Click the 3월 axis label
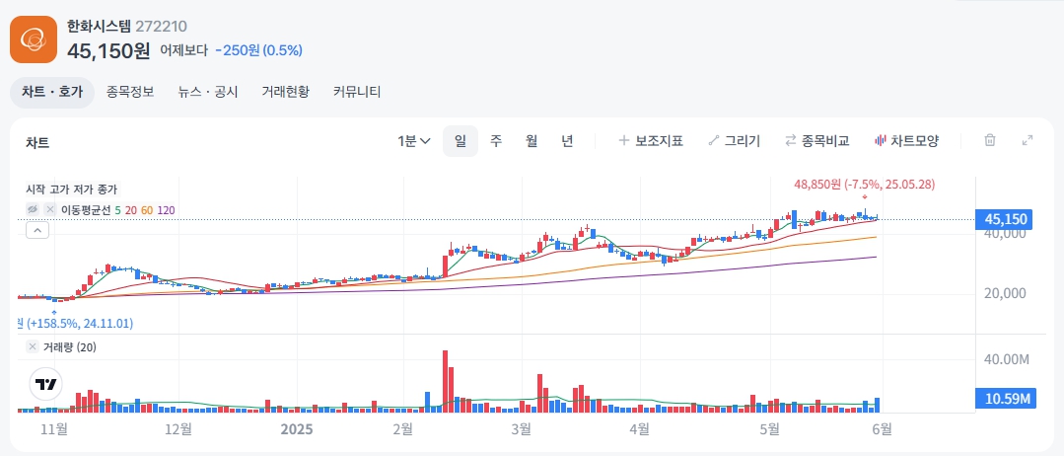 521,429
